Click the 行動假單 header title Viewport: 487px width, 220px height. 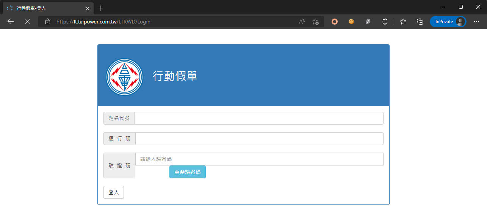[x=175, y=76]
